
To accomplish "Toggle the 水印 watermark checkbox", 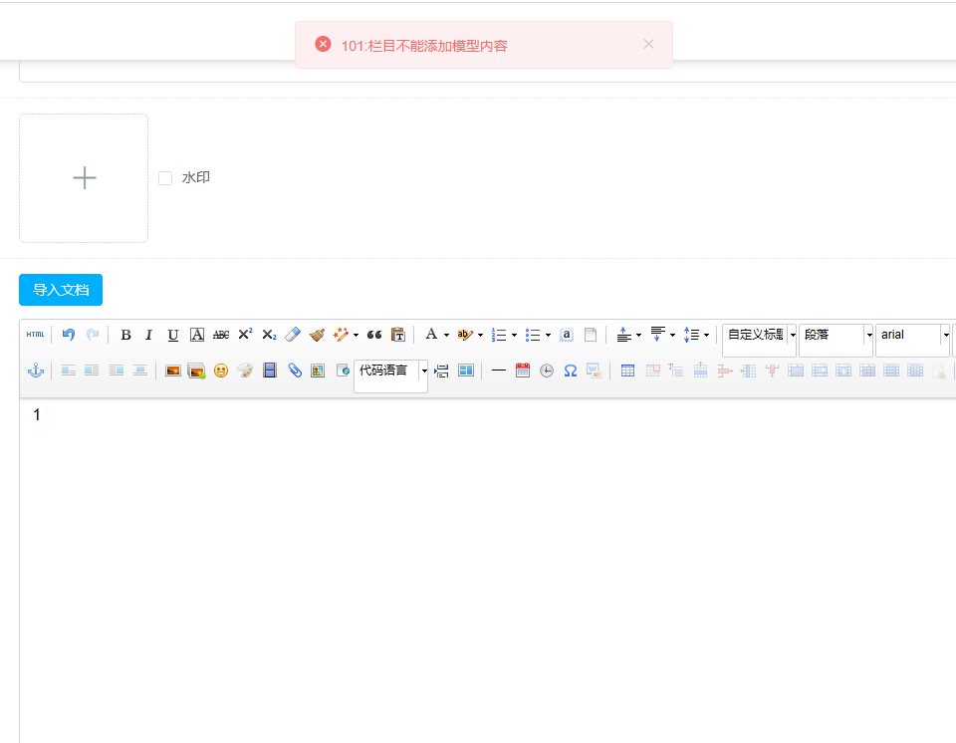I will coord(165,178).
